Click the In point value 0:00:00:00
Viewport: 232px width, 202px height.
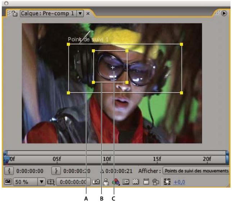coord(30,171)
